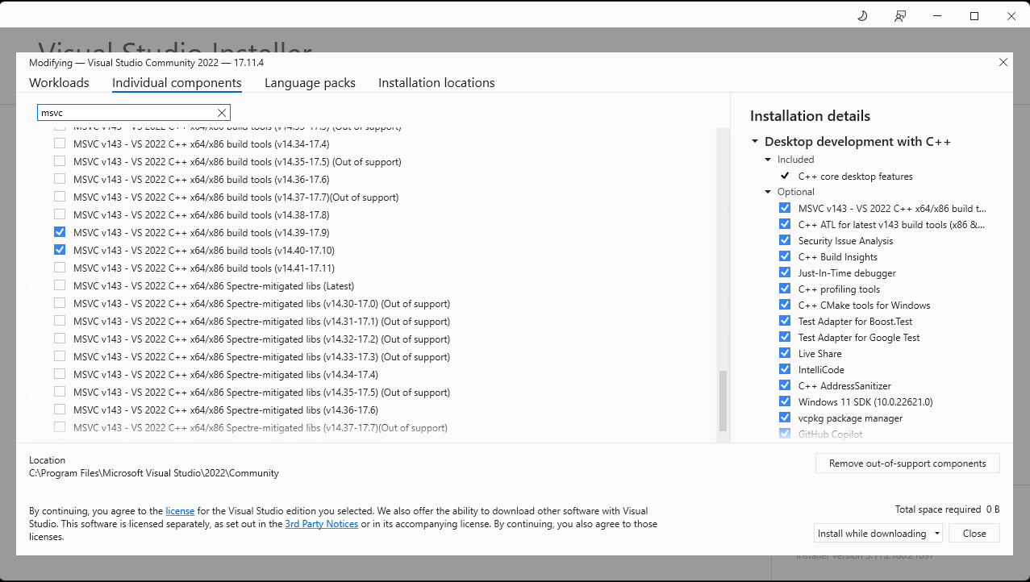
Task: Check Spectre-mitigated libs v14.33-17.3 checkbox
Action: (x=60, y=356)
